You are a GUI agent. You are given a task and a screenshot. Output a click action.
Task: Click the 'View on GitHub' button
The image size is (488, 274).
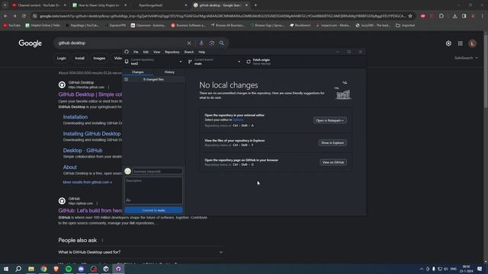(x=333, y=162)
